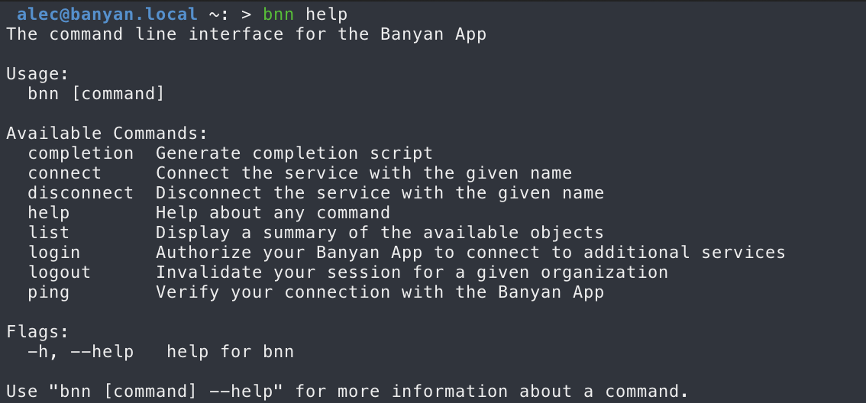Click the Available Commands: heading

[107, 133]
